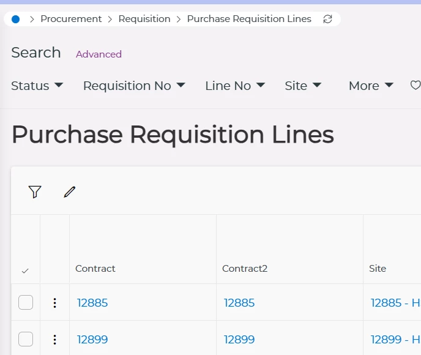Image resolution: width=421 pixels, height=355 pixels.
Task: Open the table filter funnel icon
Action: click(x=35, y=192)
